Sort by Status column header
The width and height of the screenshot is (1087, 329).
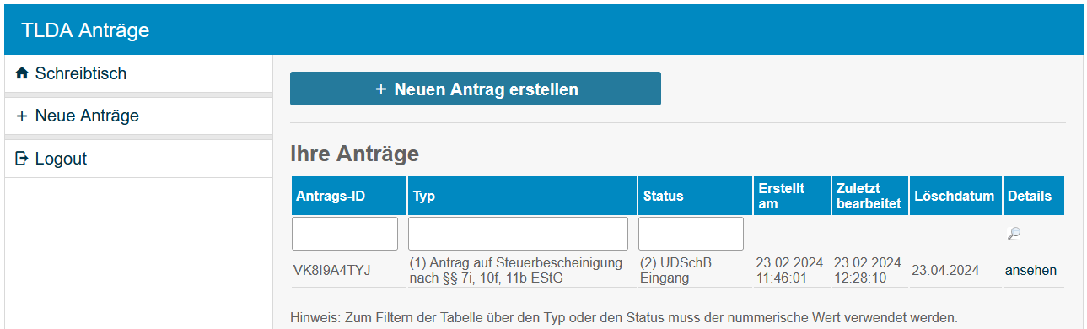(664, 196)
